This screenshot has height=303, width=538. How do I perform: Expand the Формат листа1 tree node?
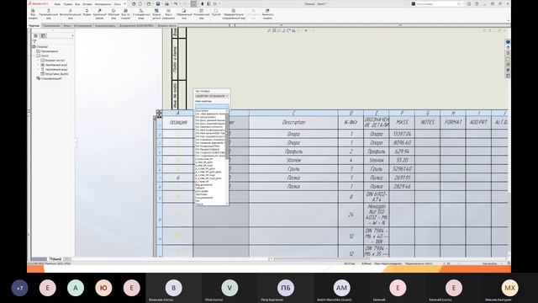pos(38,60)
